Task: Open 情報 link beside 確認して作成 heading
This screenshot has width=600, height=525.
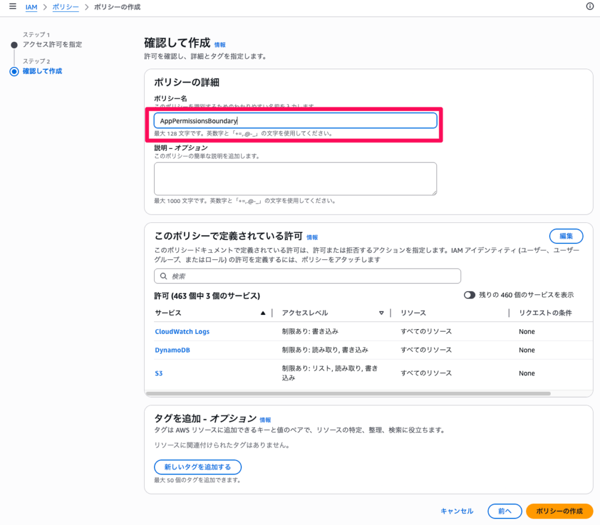Action: 220,45
